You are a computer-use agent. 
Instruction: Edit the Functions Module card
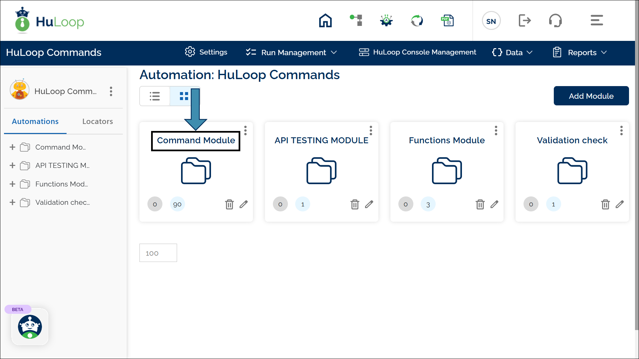pos(494,204)
